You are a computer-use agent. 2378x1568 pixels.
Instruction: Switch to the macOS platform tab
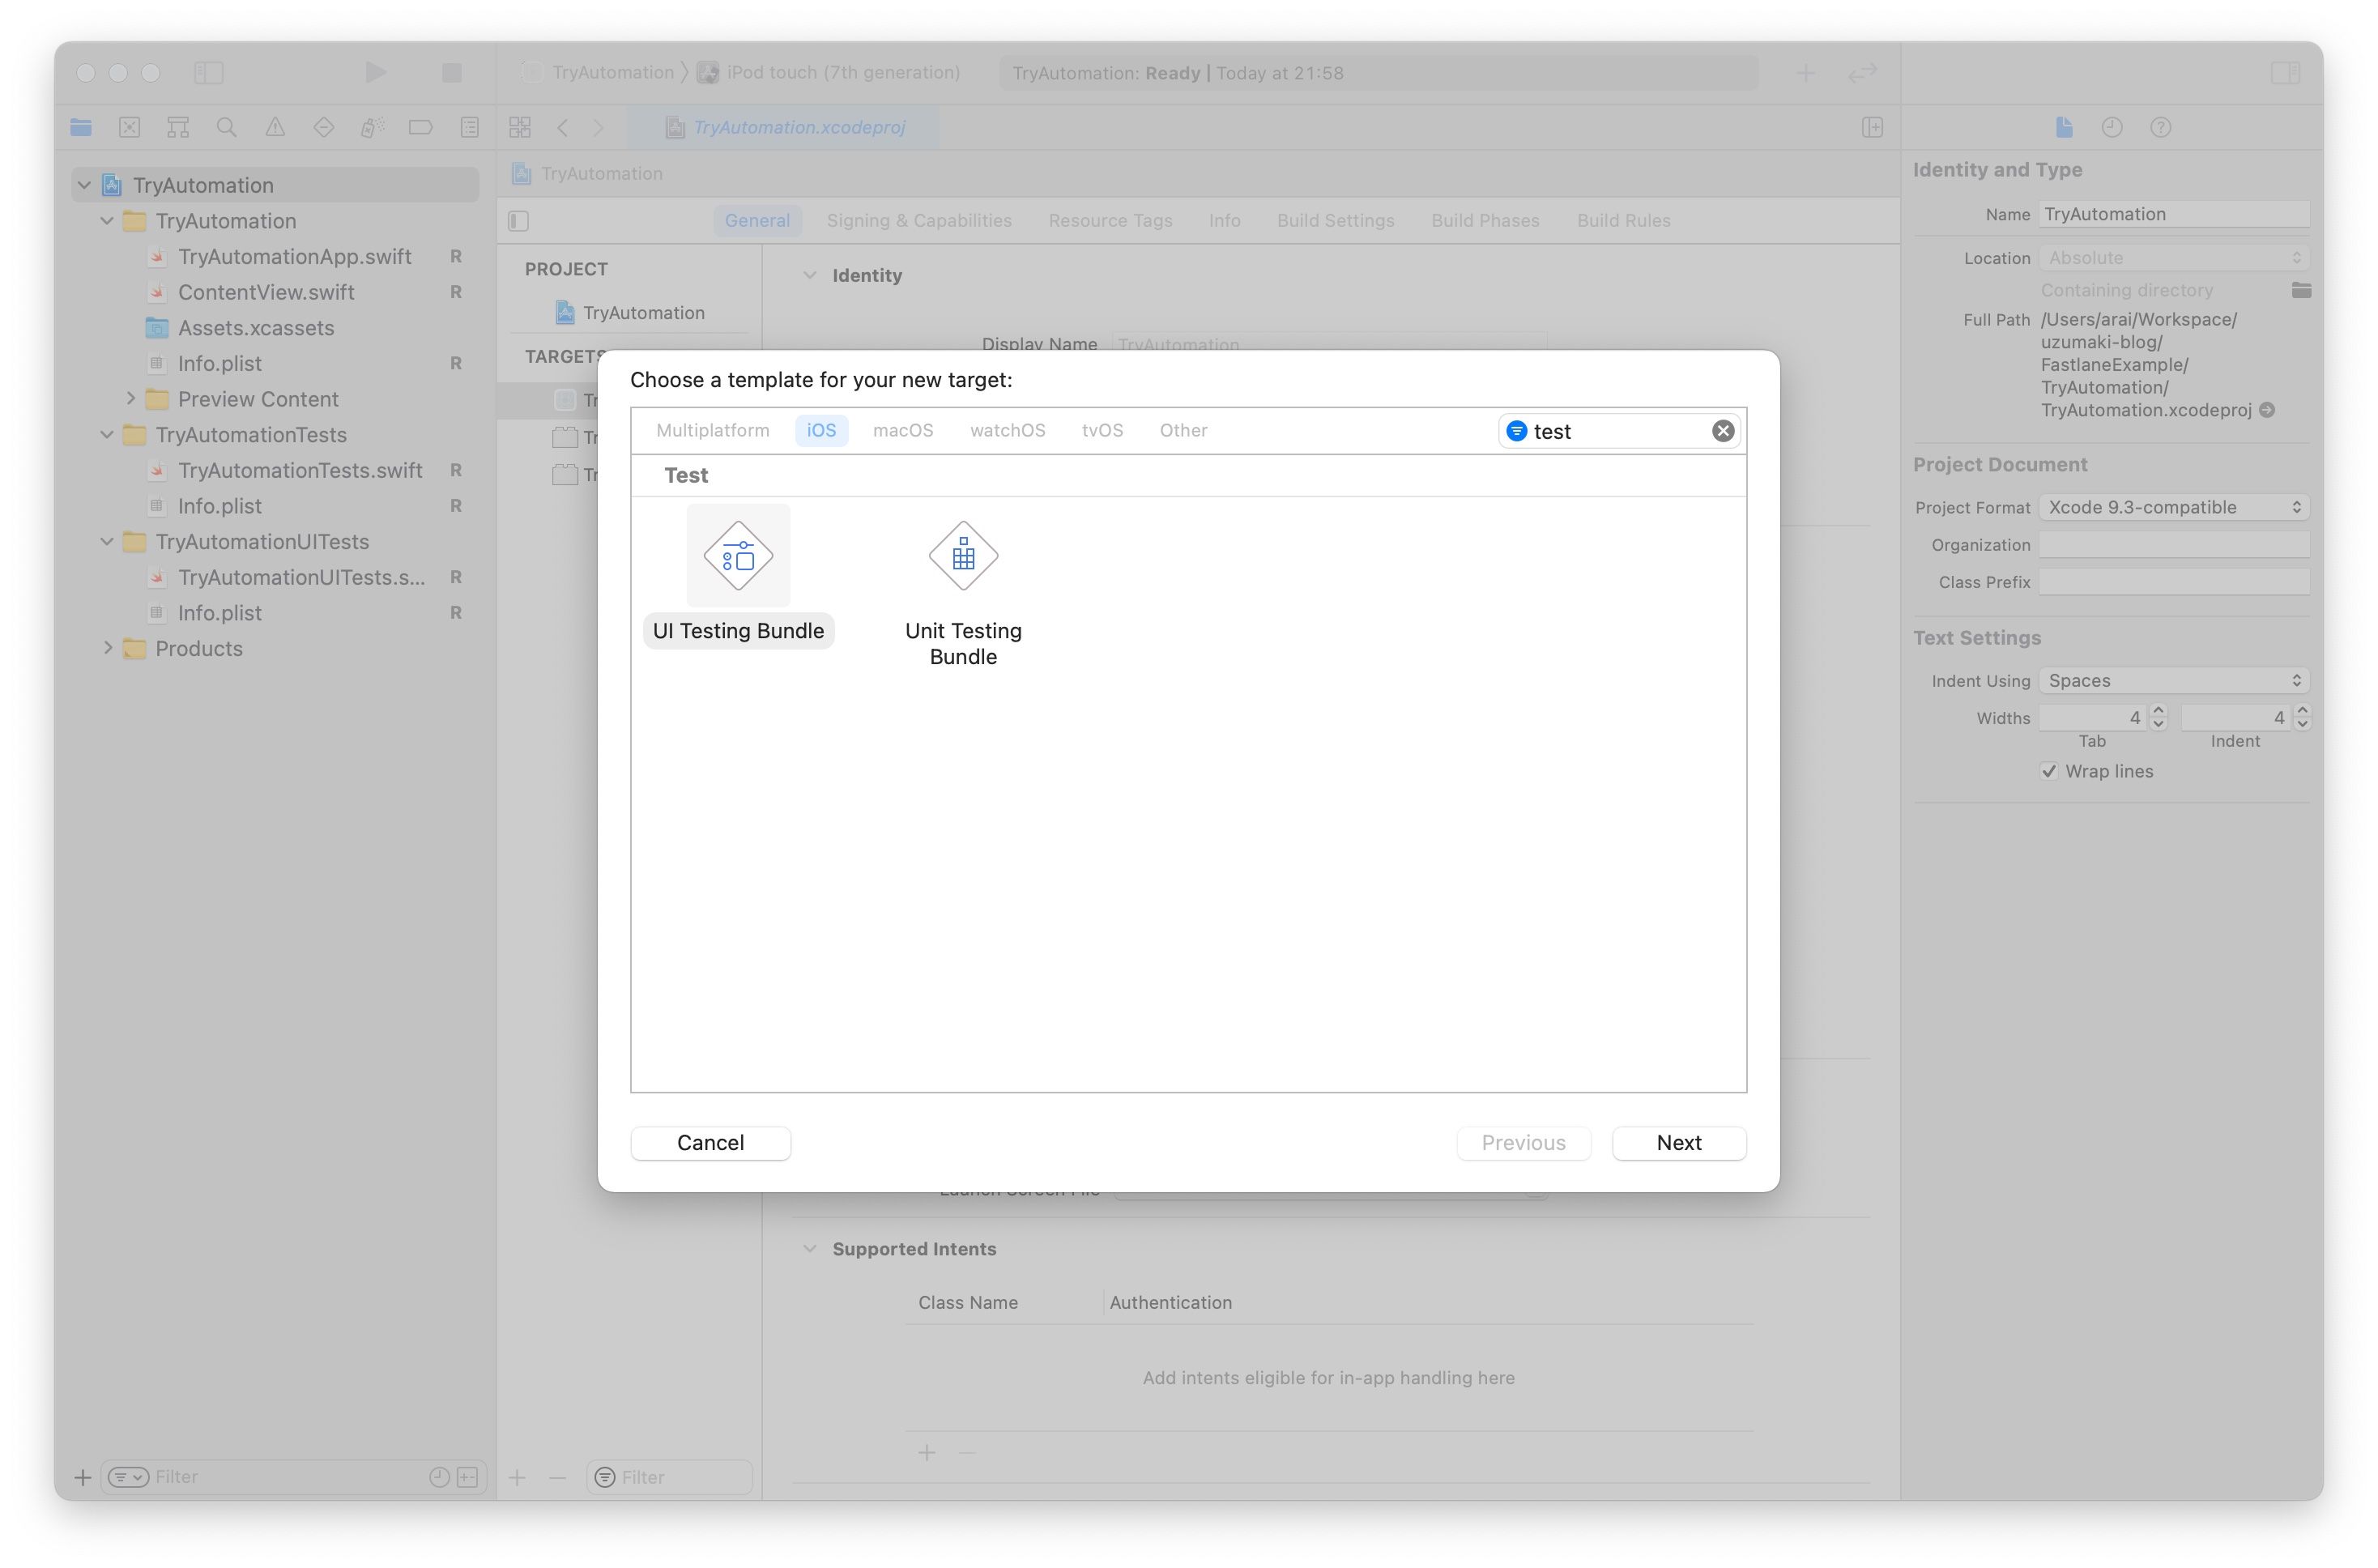[902, 430]
